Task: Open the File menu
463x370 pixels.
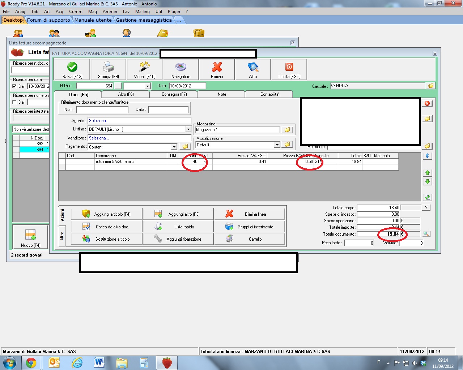Action: pos(6,12)
